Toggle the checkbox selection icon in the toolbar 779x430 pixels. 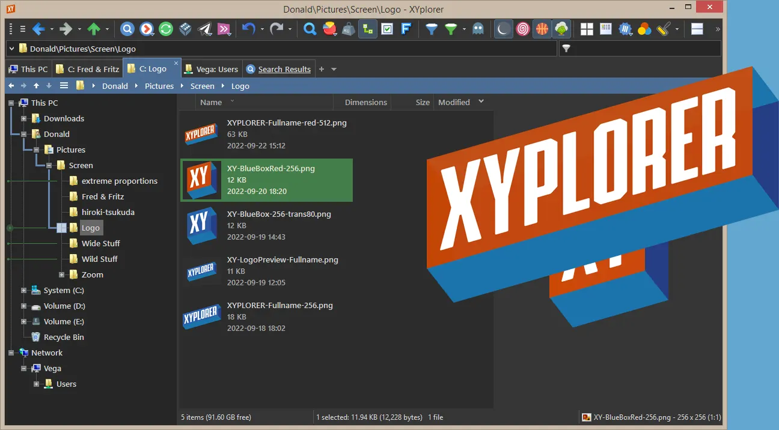point(387,29)
